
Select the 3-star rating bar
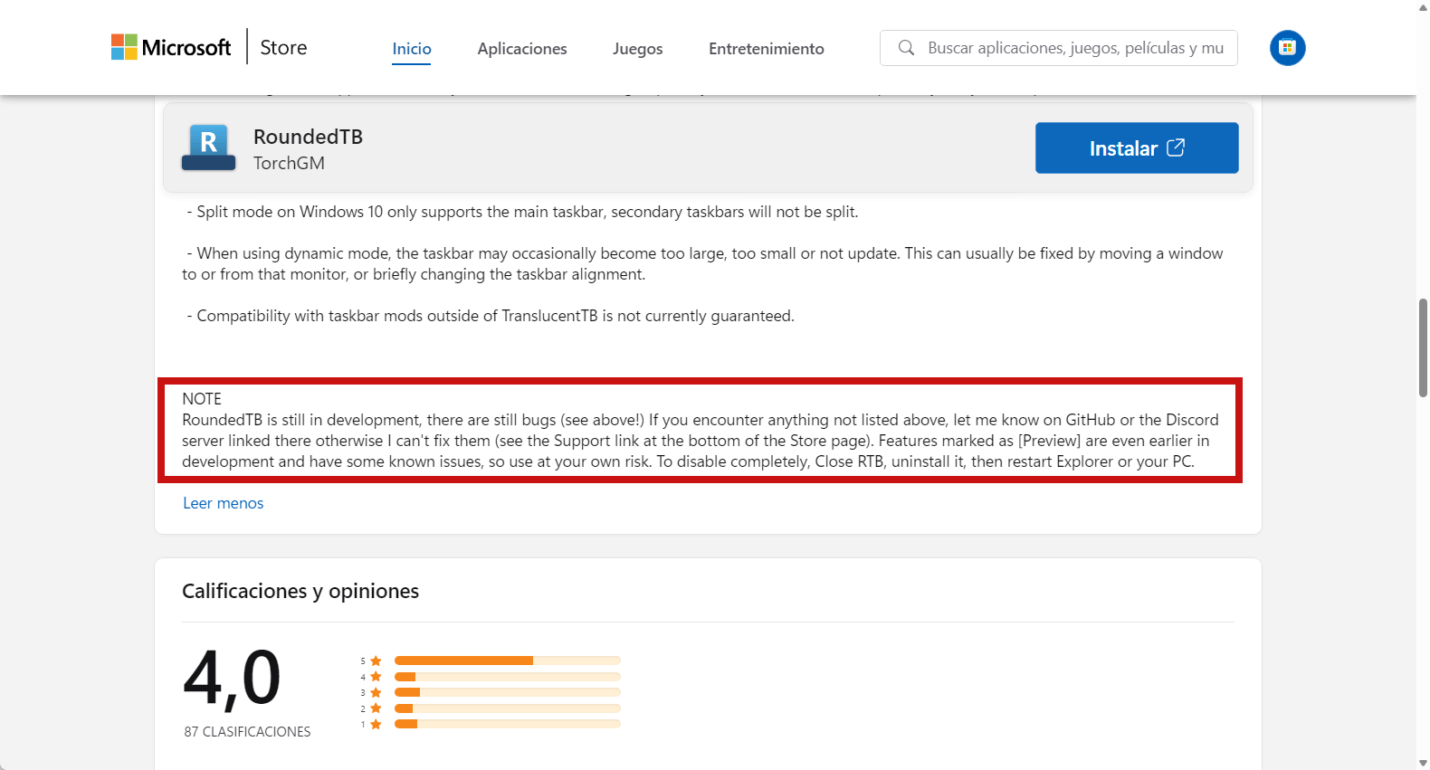508,692
